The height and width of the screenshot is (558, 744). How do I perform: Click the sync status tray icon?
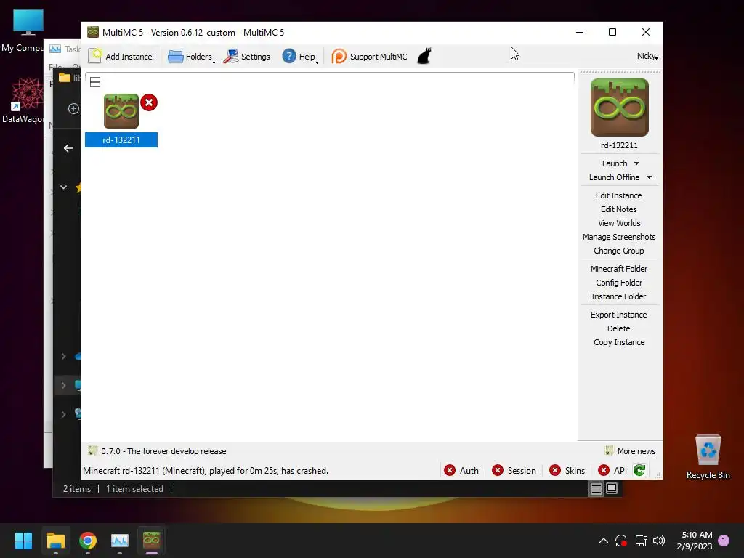click(x=621, y=541)
